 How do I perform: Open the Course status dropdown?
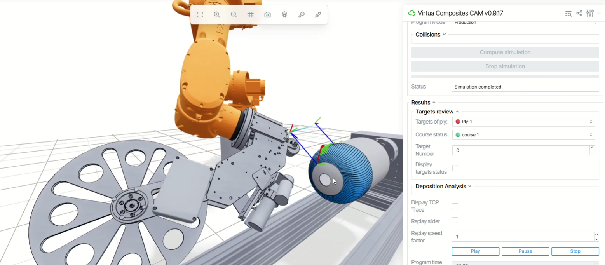(x=523, y=135)
